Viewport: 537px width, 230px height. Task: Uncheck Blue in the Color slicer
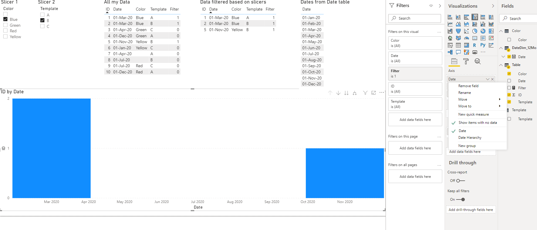[5, 19]
